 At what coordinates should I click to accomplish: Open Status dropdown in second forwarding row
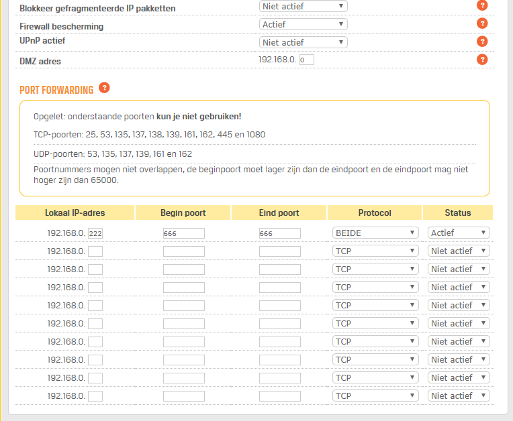coord(459,251)
